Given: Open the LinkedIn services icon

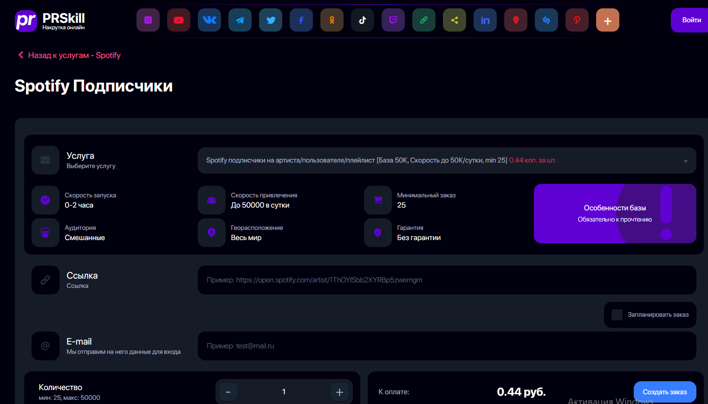Looking at the screenshot, I should (485, 20).
